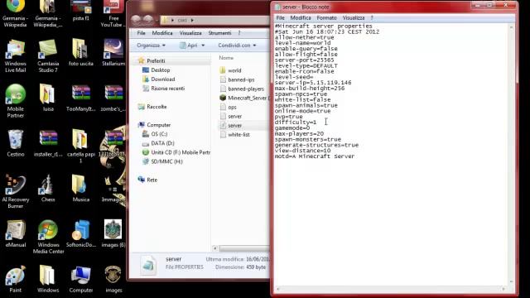The image size is (530, 298).
Task: Click Notepad vertical scrollbar down arrow
Action: [511, 281]
